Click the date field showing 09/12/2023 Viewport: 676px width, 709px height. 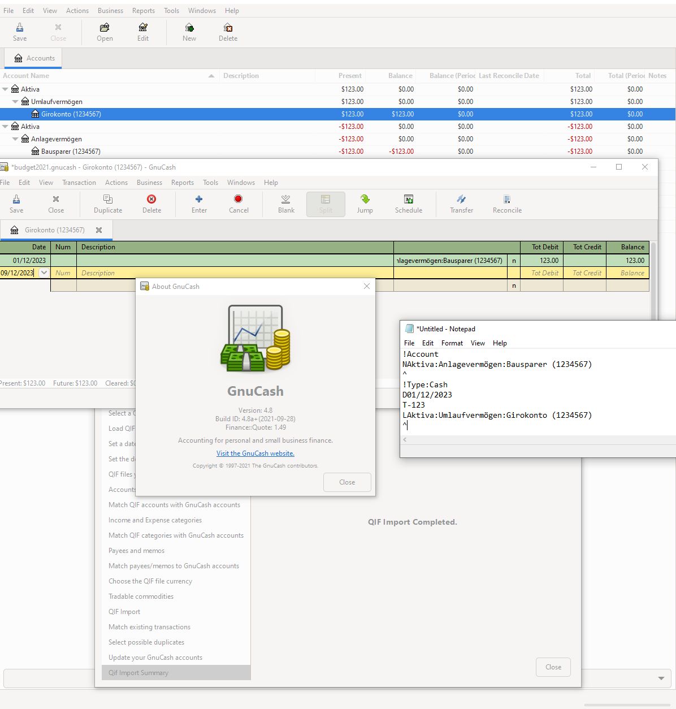coord(18,273)
